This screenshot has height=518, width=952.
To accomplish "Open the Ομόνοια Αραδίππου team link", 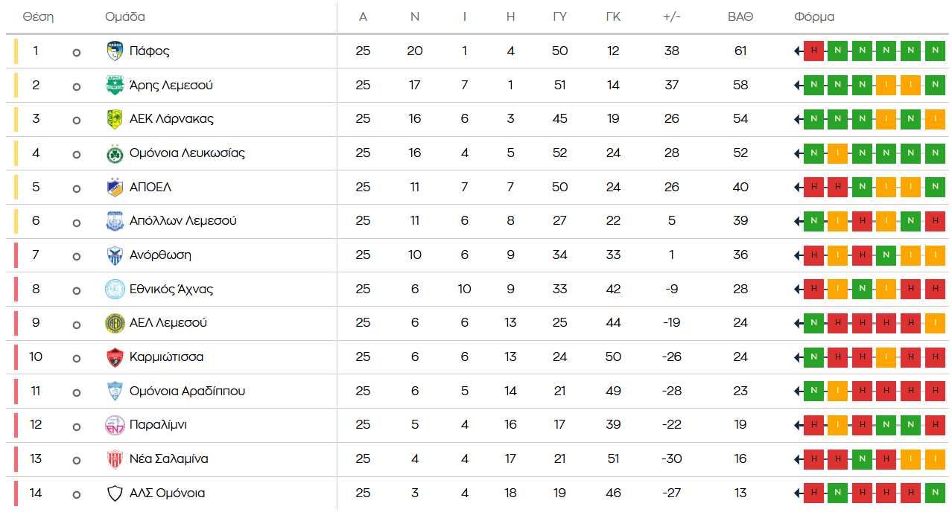I will point(187,391).
